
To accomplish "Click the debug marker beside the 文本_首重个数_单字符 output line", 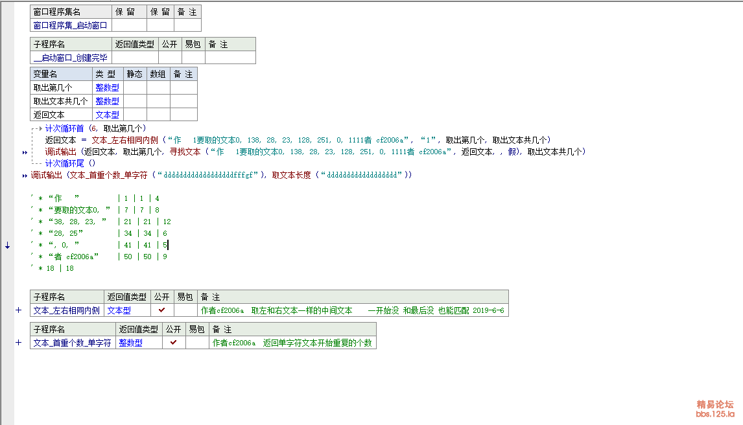I will (x=25, y=176).
